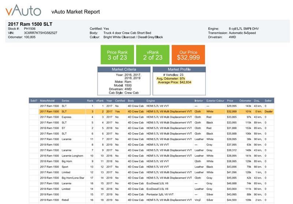
Task: Click the $43,900 price cell
Action: coord(232,189)
